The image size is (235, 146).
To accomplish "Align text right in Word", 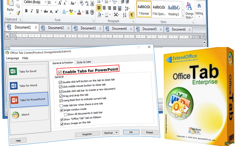I will (109, 8).
